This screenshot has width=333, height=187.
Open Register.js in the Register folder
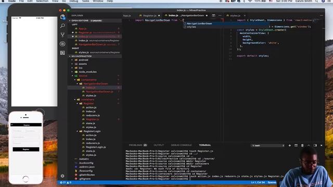[x=93, y=119]
